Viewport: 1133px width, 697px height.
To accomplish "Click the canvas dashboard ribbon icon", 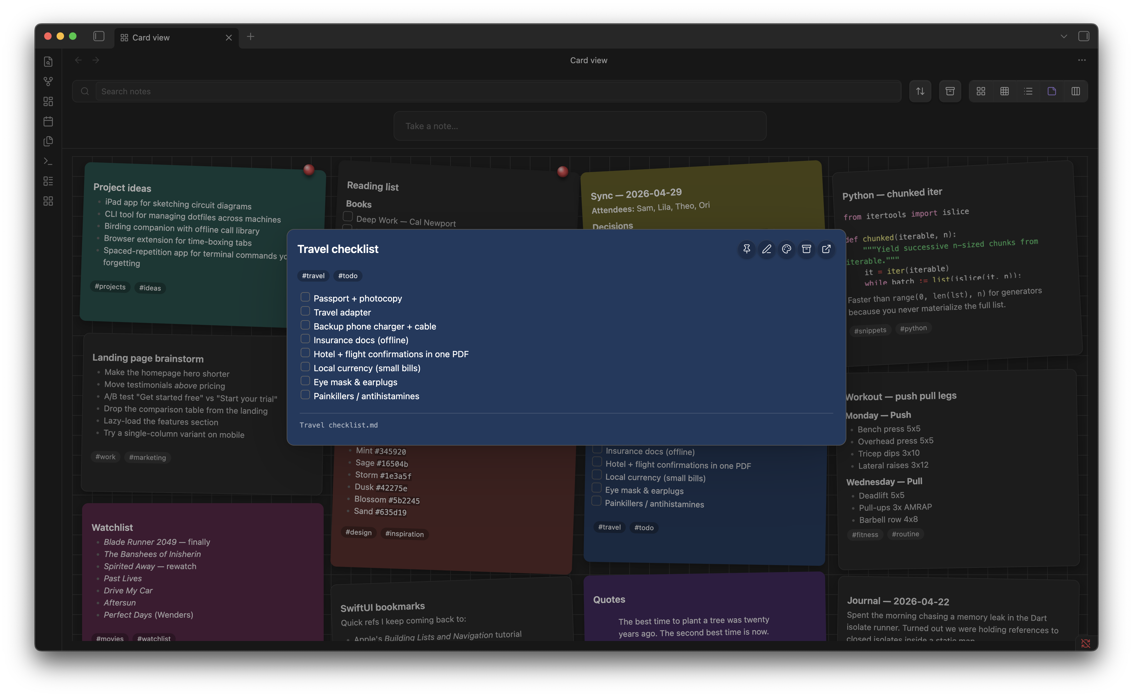I will pos(48,101).
